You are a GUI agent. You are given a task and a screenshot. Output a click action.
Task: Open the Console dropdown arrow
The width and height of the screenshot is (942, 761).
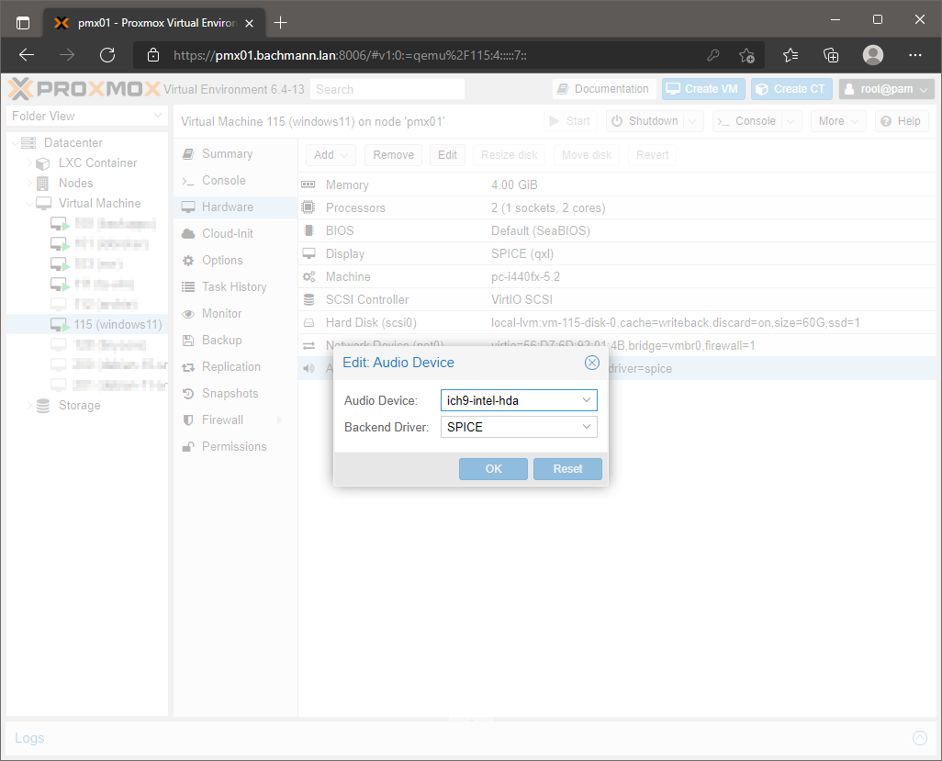pyautogui.click(x=791, y=121)
